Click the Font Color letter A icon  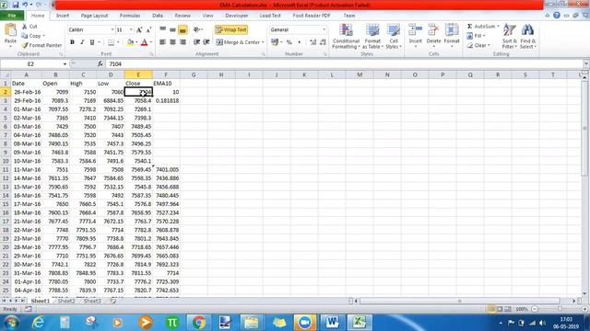(x=144, y=42)
